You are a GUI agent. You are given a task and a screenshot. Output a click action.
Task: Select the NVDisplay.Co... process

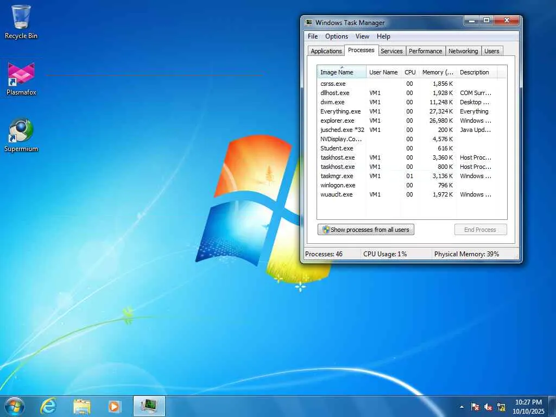pyautogui.click(x=412, y=139)
